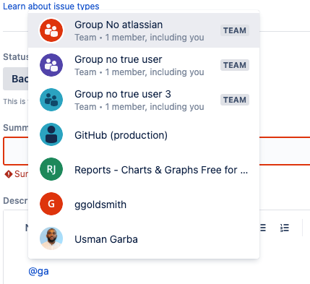Click the numbered list icon in the editor toolbar
Image resolution: width=310 pixels, height=284 pixels.
pos(285,228)
